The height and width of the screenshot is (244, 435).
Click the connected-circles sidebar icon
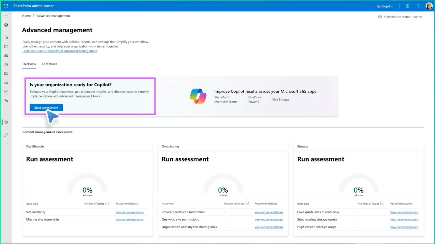tap(6, 101)
